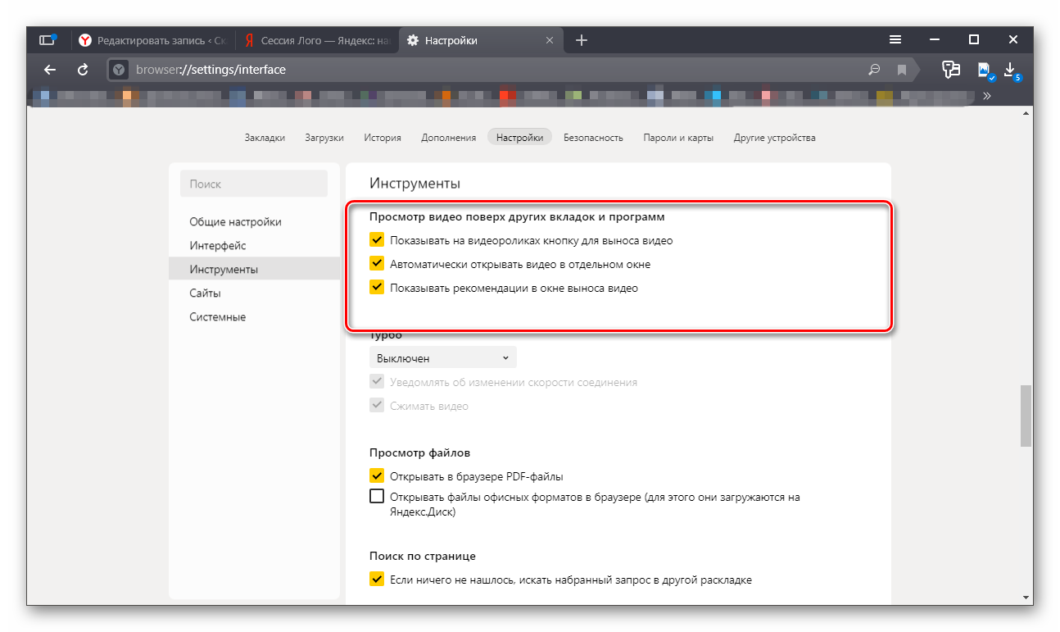Viewport: 1060px width, 632px height.
Task: Open the Закладки section
Action: pos(265,138)
